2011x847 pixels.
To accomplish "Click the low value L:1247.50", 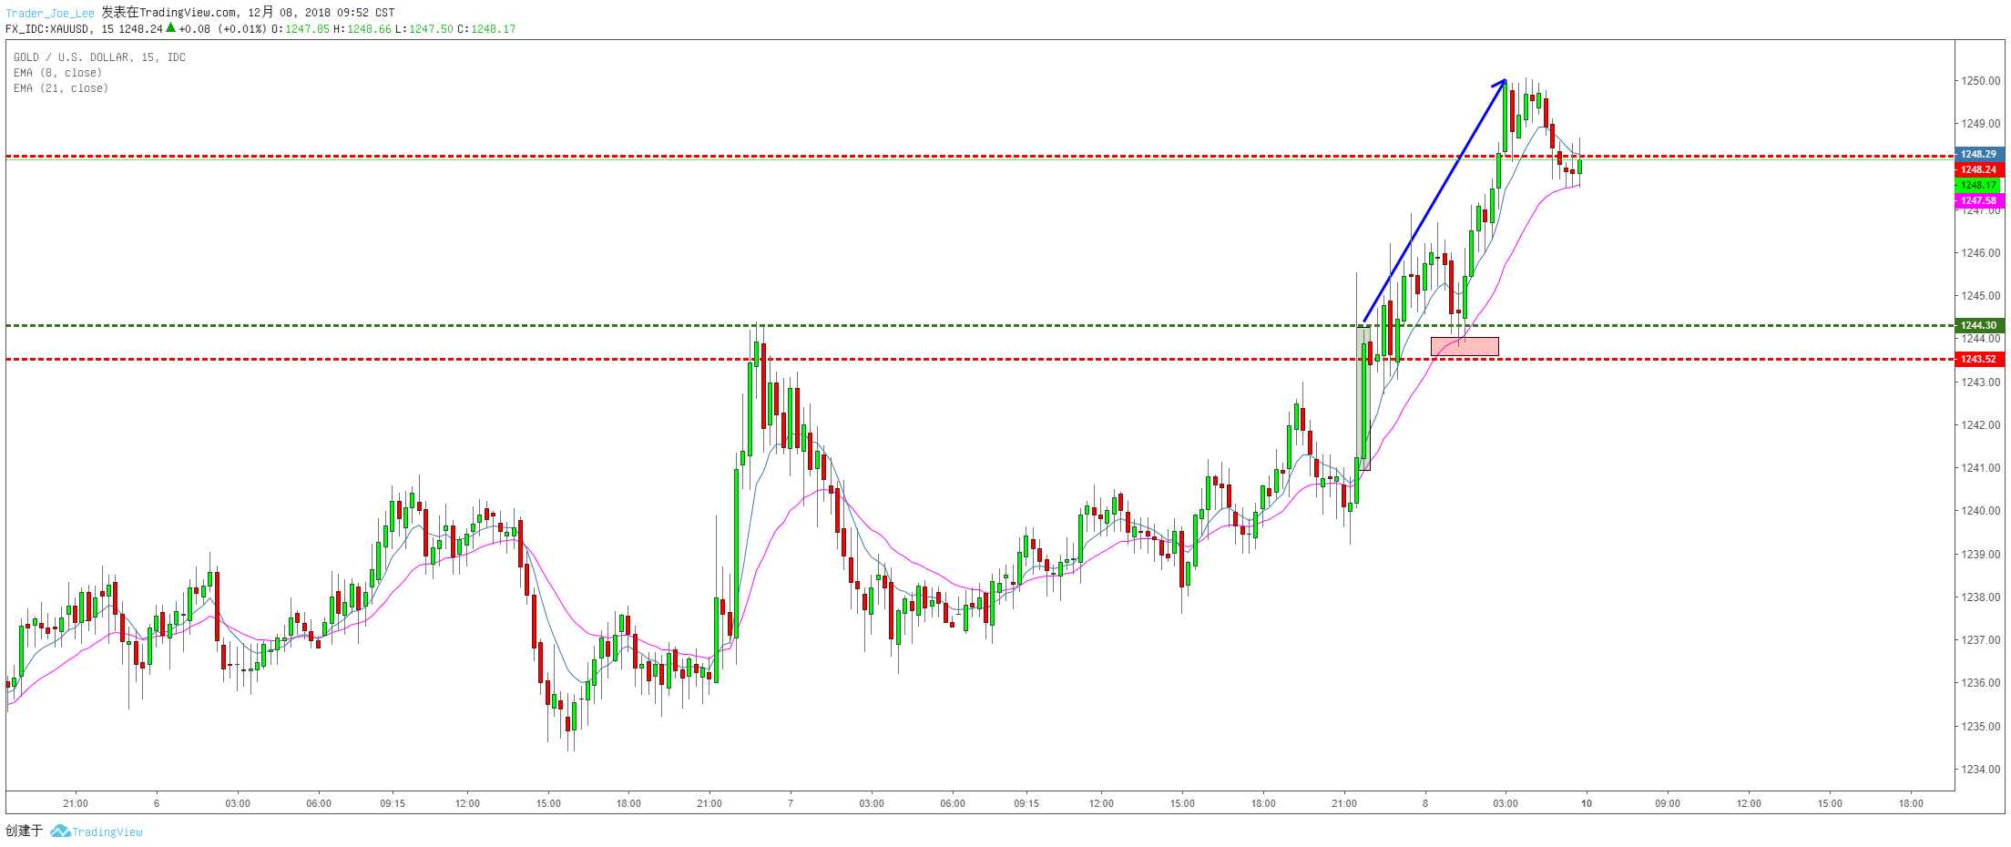I will [x=424, y=29].
